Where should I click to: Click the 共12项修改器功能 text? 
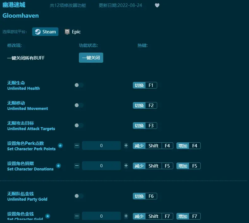point(68,5)
